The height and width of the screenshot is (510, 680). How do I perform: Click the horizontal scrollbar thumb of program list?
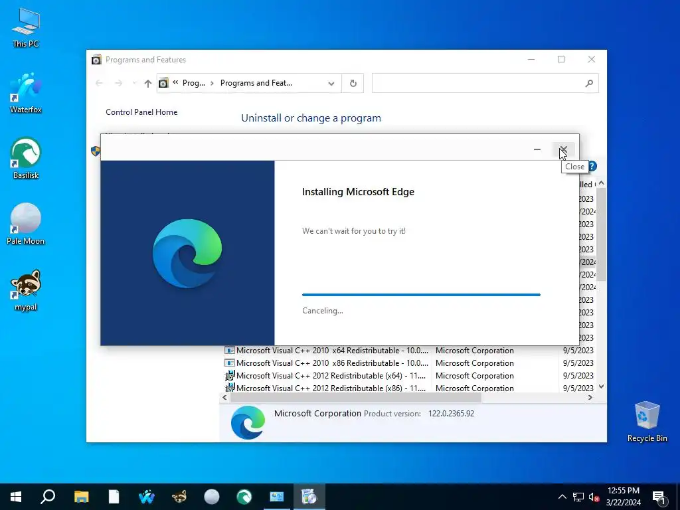(356, 397)
